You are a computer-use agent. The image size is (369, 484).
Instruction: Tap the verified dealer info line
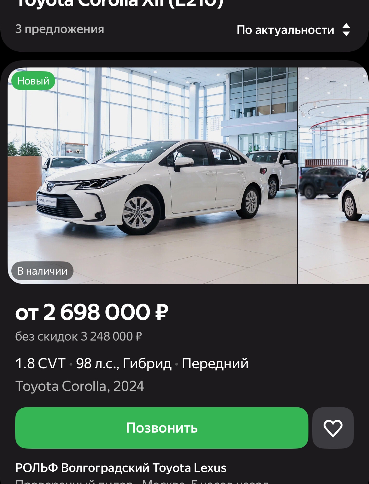(x=142, y=481)
